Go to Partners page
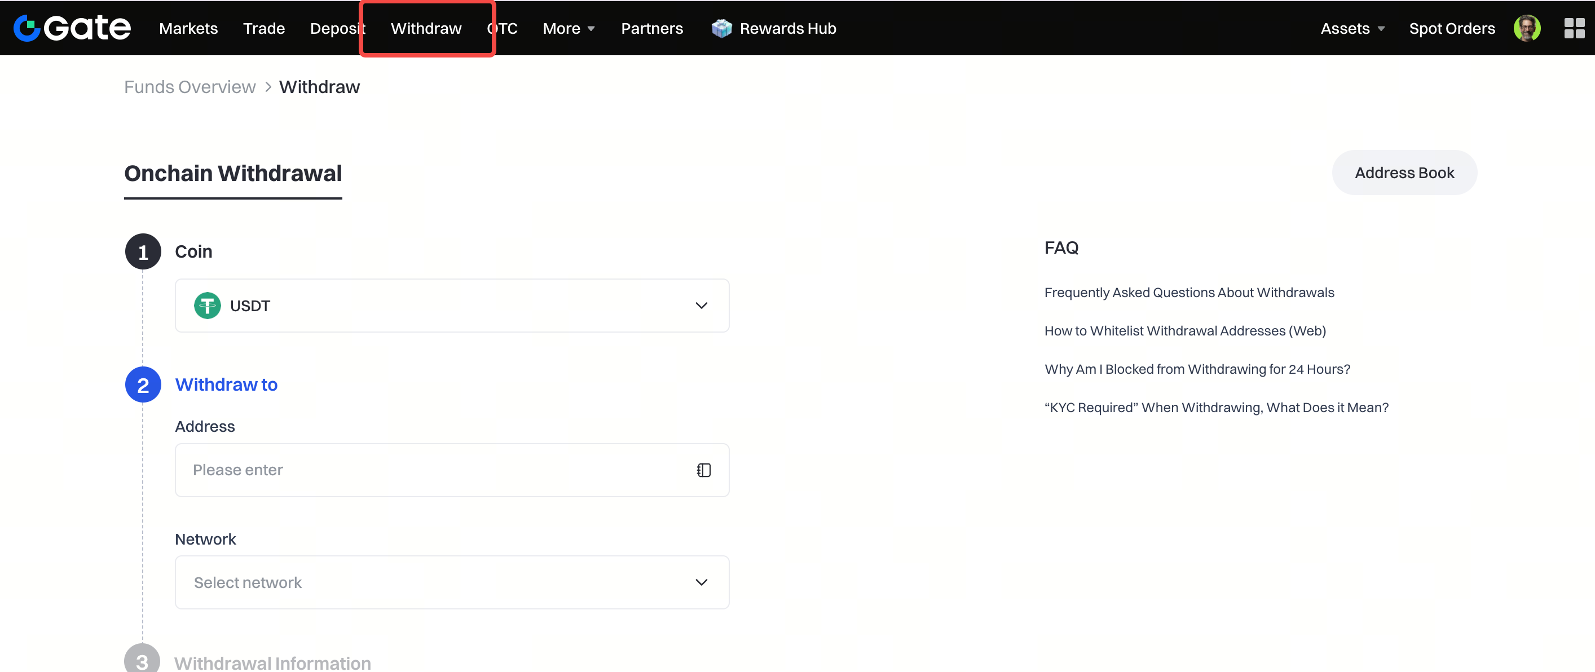The width and height of the screenshot is (1595, 672). (652, 28)
